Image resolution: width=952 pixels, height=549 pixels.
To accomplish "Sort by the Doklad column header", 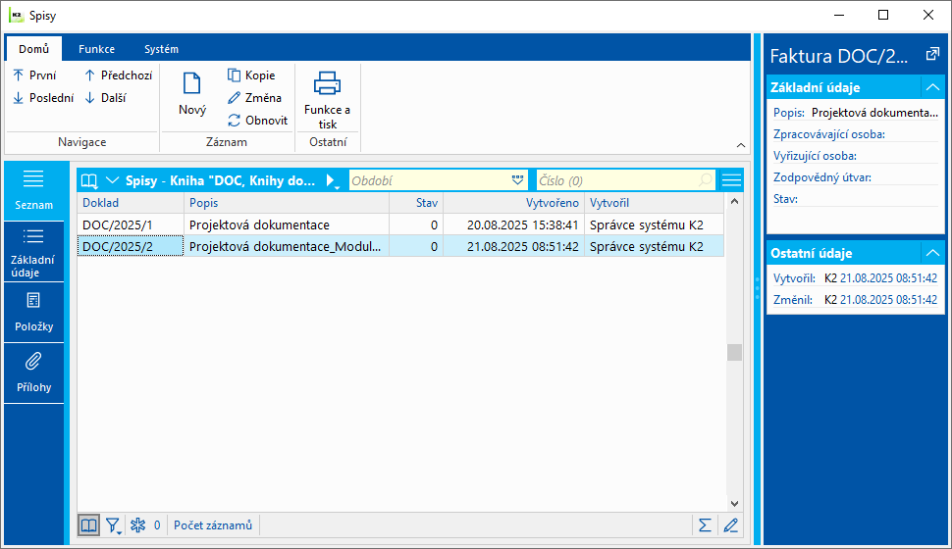I will tap(131, 203).
